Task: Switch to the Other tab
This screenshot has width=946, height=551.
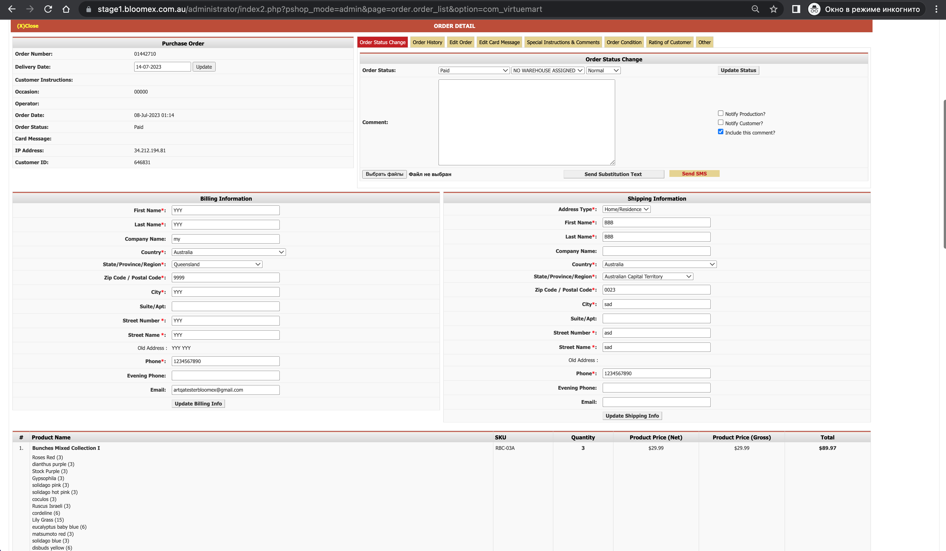Action: [704, 42]
